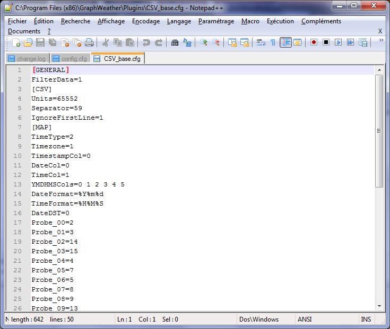
Task: Toggle word wrap toolbar icon
Action: tap(261, 42)
